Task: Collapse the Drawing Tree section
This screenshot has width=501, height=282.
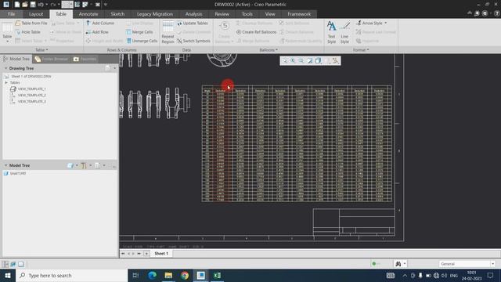Action: [5, 68]
